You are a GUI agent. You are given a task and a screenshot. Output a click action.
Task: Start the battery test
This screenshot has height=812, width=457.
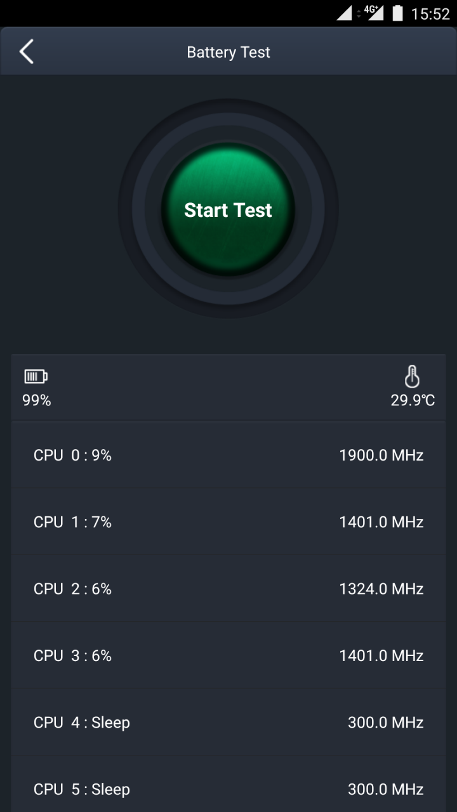tap(228, 209)
